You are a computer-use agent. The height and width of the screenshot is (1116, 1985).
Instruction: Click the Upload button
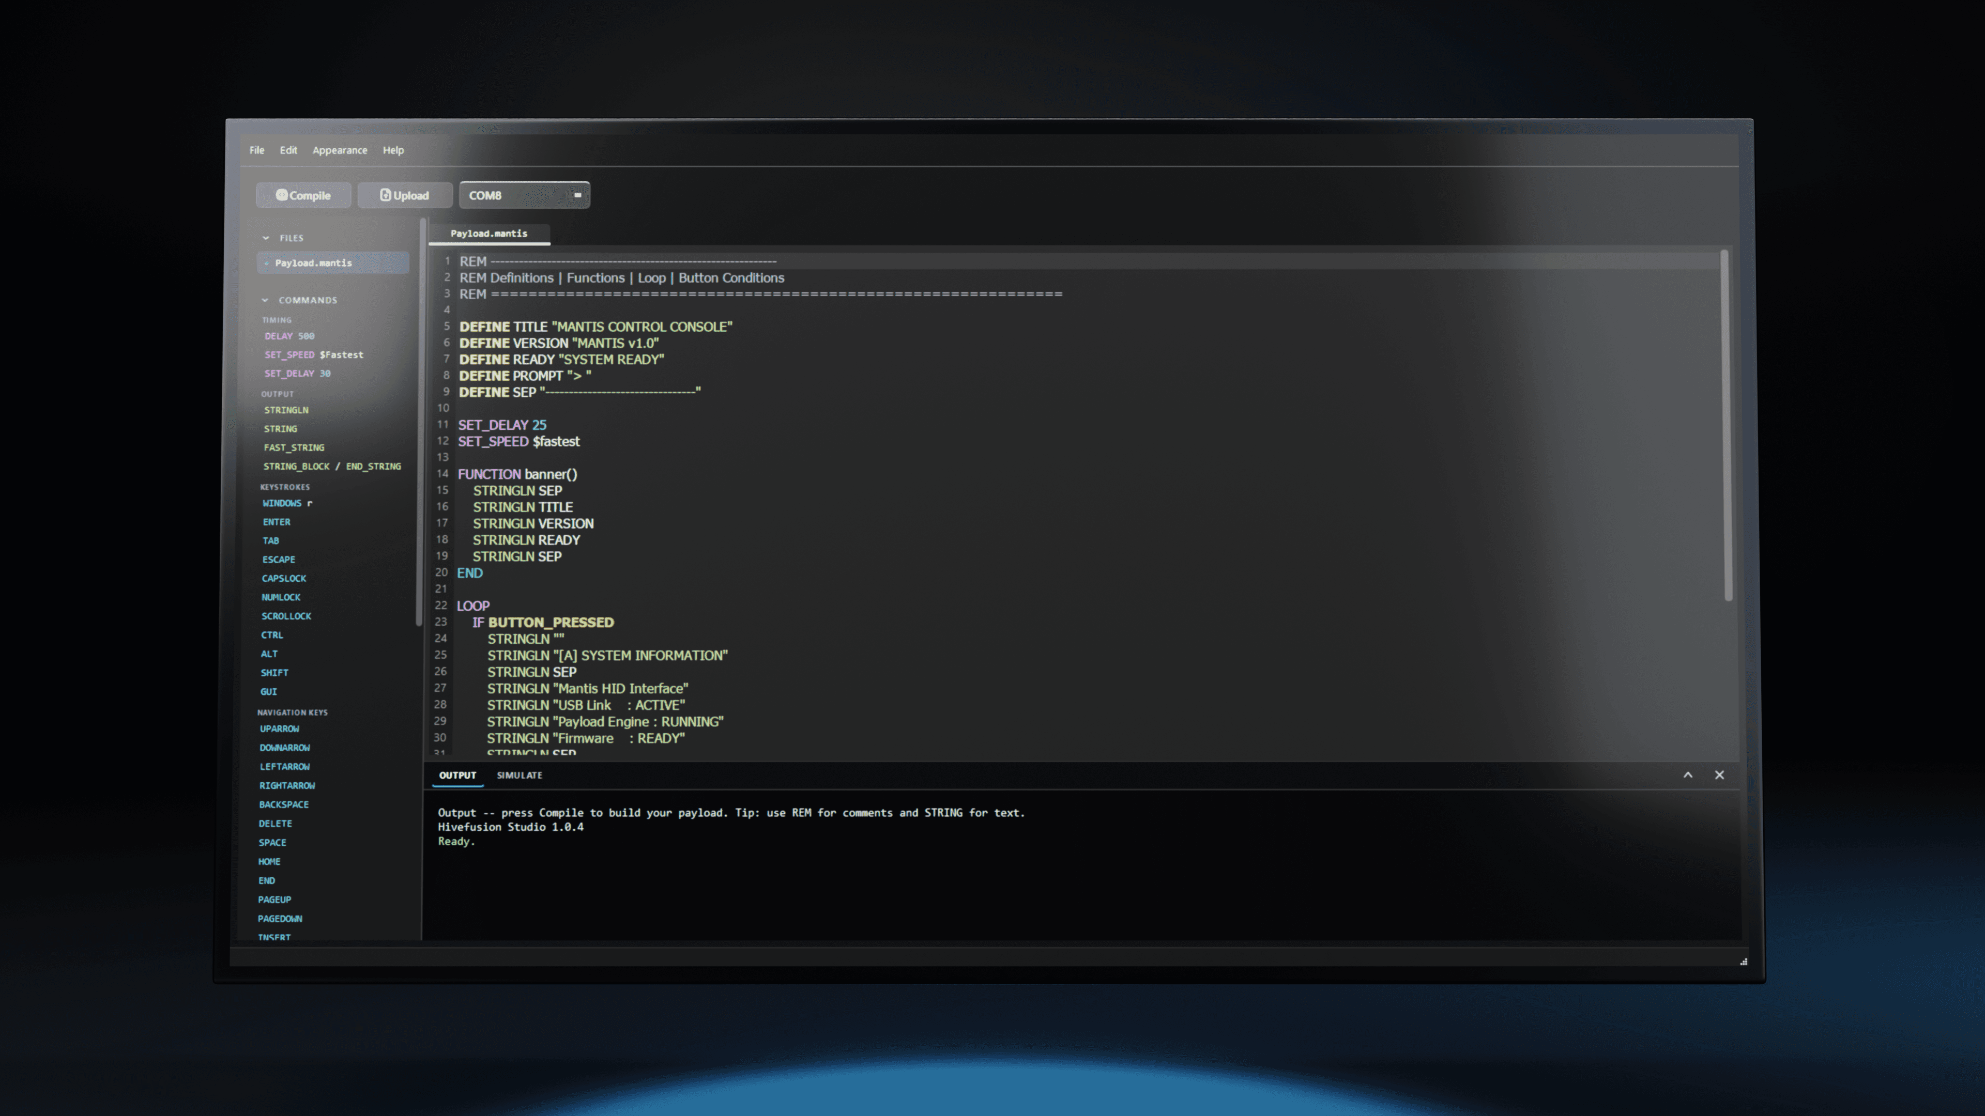(405, 196)
